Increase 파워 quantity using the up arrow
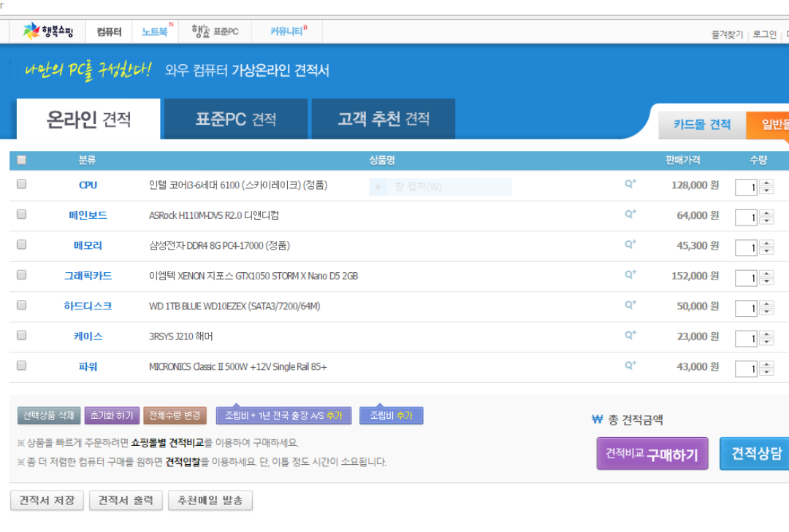This screenshot has height=532, width=789. click(x=766, y=365)
